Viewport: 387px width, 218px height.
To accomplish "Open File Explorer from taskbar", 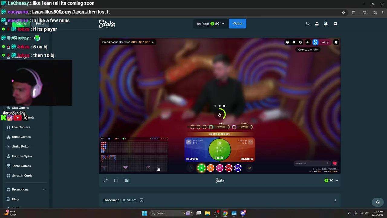I will (x=207, y=213).
